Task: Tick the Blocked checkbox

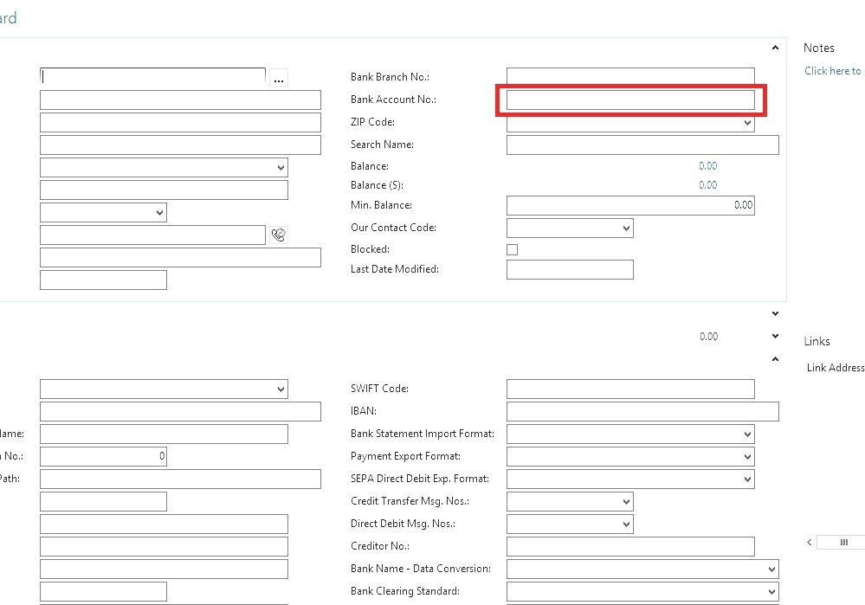Action: (512, 249)
